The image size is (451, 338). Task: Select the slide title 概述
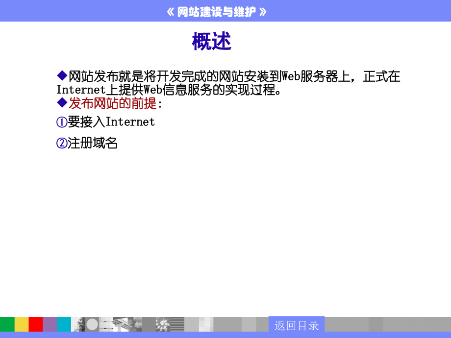coord(211,41)
